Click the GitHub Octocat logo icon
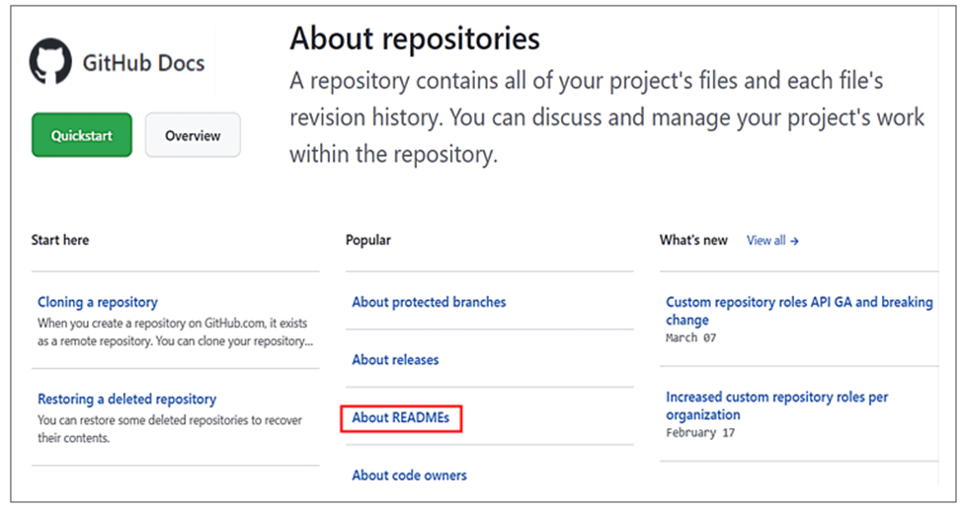This screenshot has height=514, width=963. pos(51,62)
